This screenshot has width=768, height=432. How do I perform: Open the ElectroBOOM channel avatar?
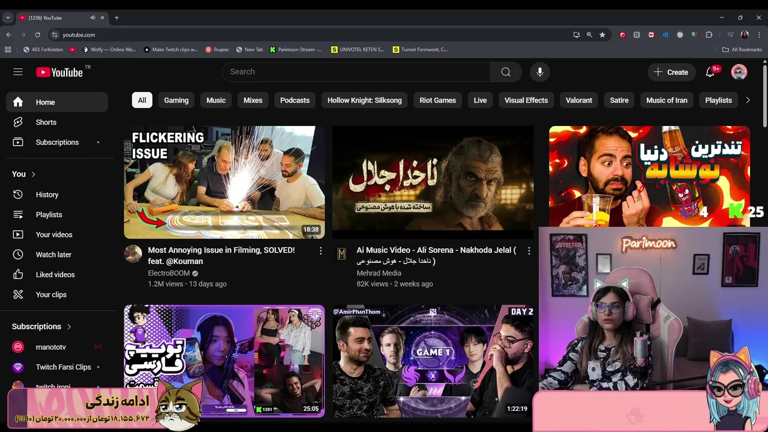tap(133, 254)
